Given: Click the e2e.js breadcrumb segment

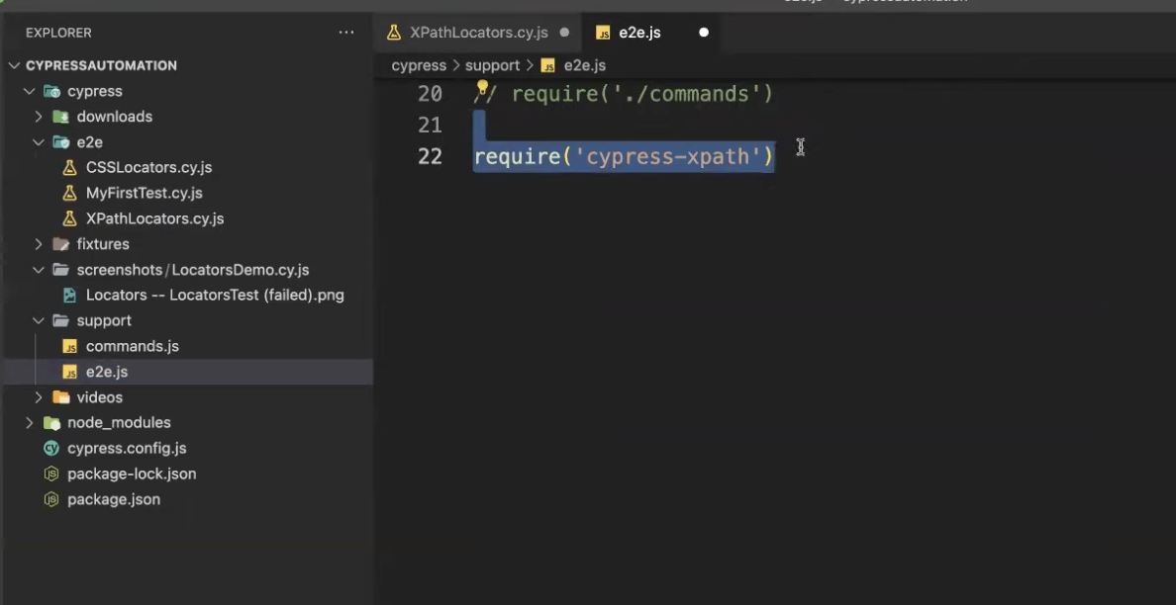Looking at the screenshot, I should coord(584,66).
